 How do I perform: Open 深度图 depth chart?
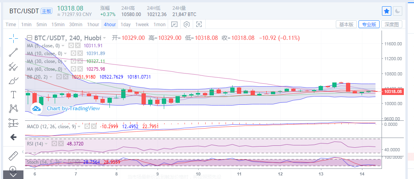tap(392, 25)
